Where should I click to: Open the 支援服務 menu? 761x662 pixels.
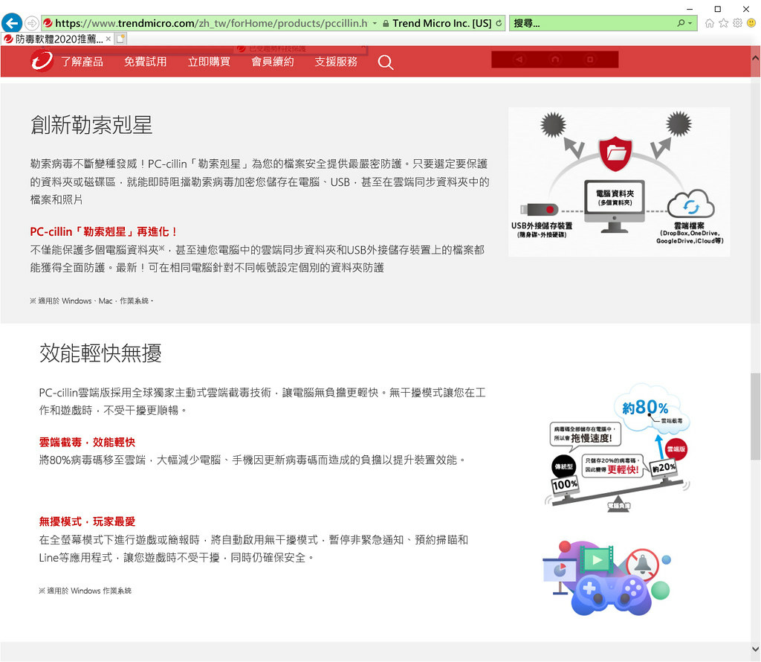coord(336,62)
